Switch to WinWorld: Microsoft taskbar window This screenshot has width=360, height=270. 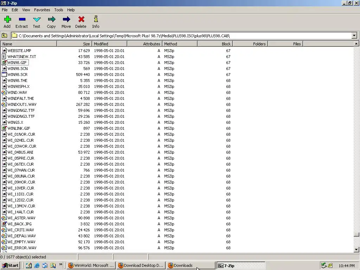(x=91, y=265)
